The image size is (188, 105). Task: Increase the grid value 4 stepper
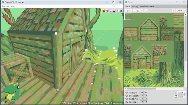(185, 92)
